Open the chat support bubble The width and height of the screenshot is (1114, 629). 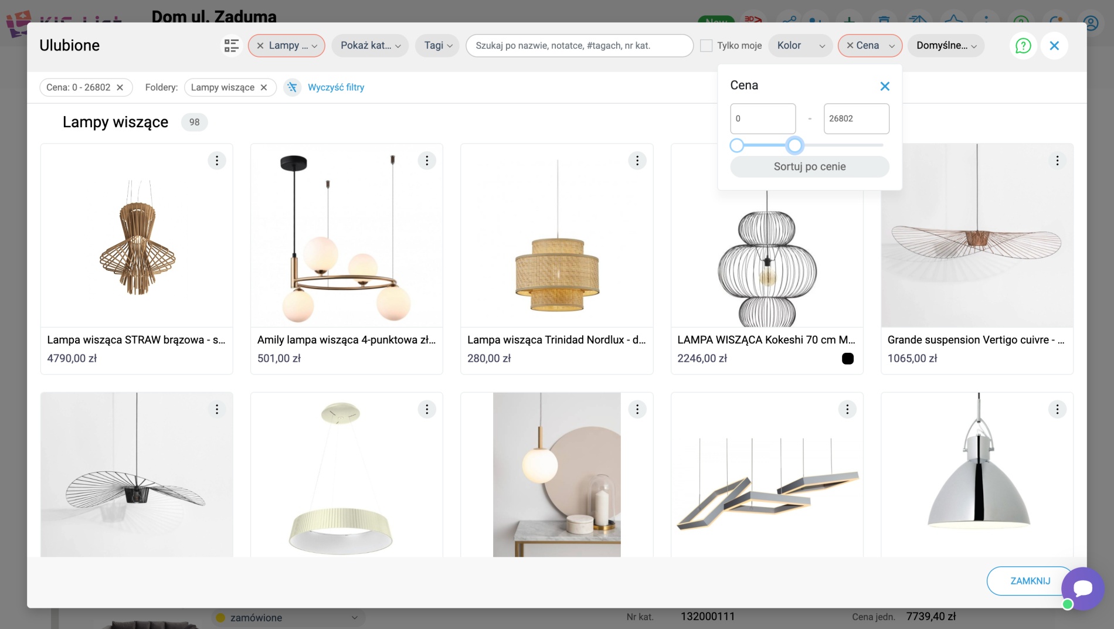point(1082,588)
